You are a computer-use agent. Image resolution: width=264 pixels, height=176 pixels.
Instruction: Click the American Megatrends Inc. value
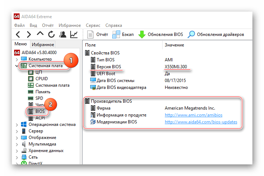pyautogui.click(x=190, y=108)
